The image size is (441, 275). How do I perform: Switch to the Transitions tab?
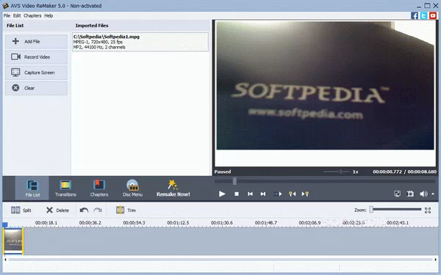pos(65,188)
